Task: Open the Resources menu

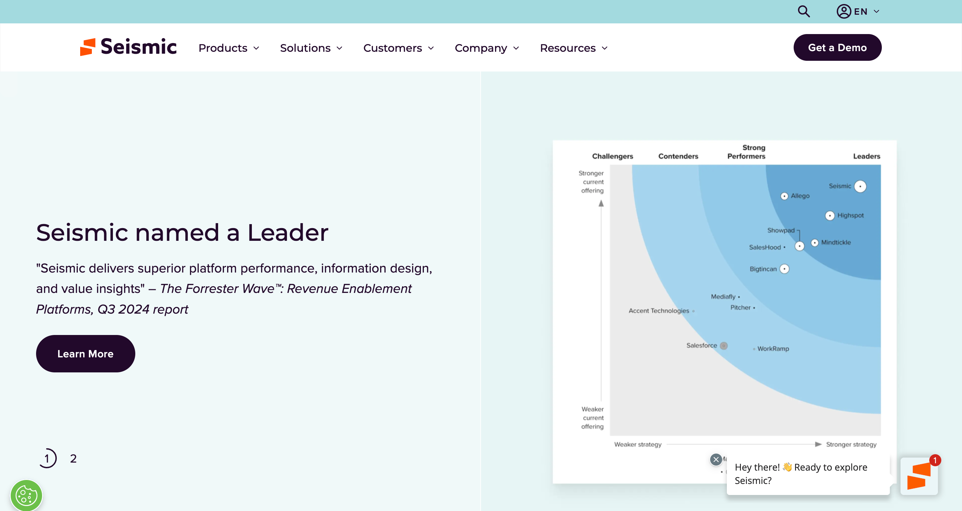Action: [574, 48]
